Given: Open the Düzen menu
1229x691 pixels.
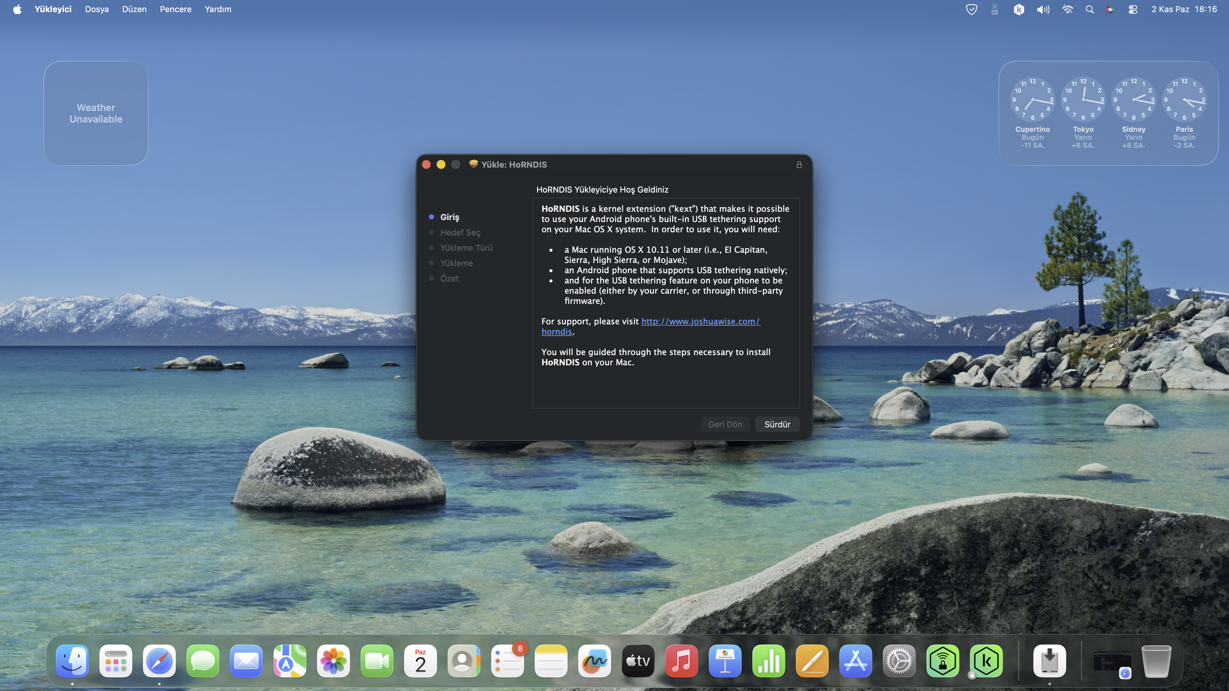Looking at the screenshot, I should tap(134, 9).
